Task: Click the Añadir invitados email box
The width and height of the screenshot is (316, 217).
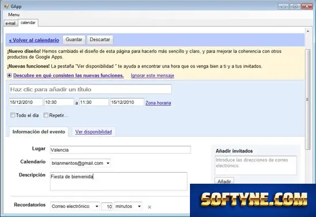Action: click(256, 165)
